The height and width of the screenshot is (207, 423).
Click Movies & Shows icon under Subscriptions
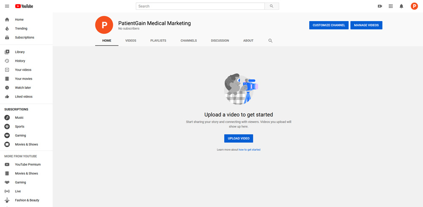click(x=7, y=144)
